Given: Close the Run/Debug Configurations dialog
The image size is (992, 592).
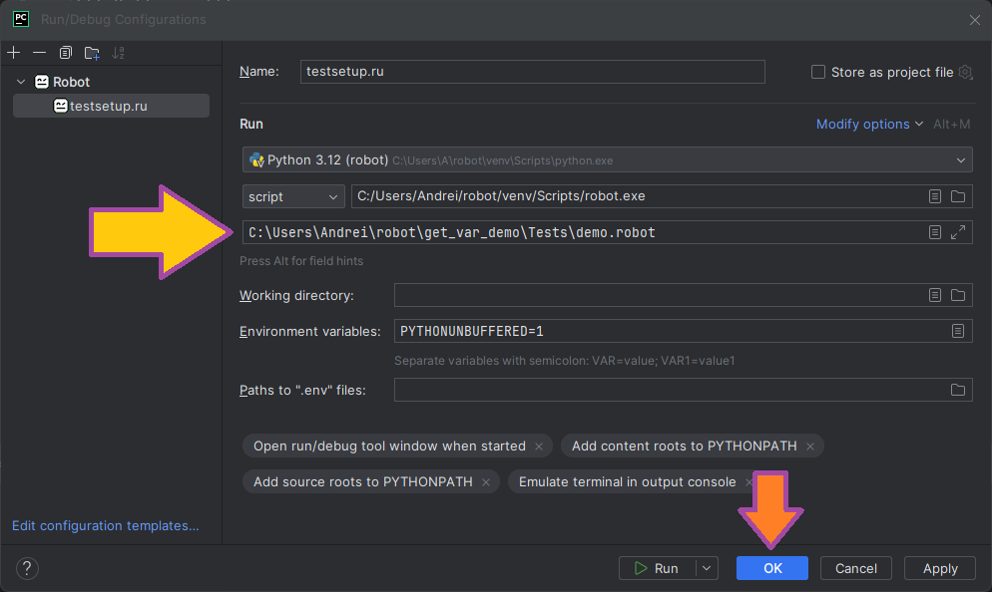Looking at the screenshot, I should 975,20.
